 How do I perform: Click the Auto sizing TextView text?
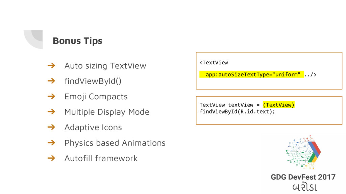tap(105, 66)
